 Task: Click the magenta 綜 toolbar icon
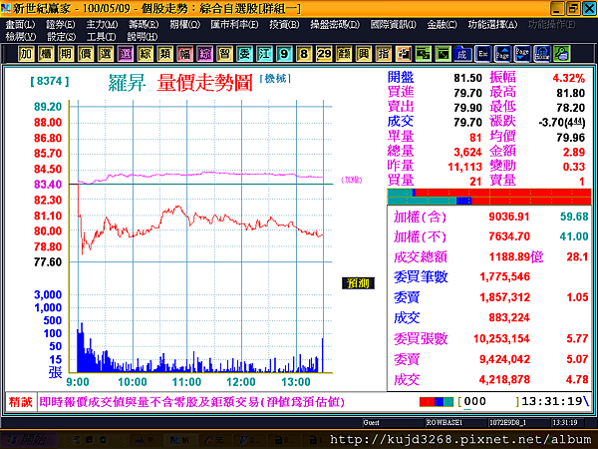[204, 54]
